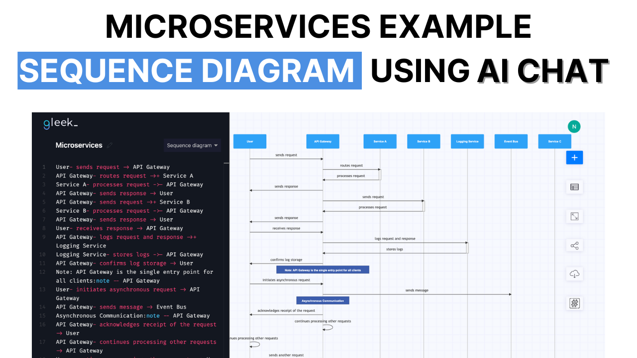
Task: Select the Service C participant box
Action: 554,141
